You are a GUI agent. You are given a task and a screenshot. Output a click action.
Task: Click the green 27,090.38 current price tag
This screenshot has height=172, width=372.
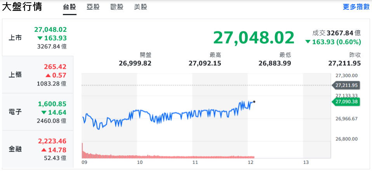346,102
